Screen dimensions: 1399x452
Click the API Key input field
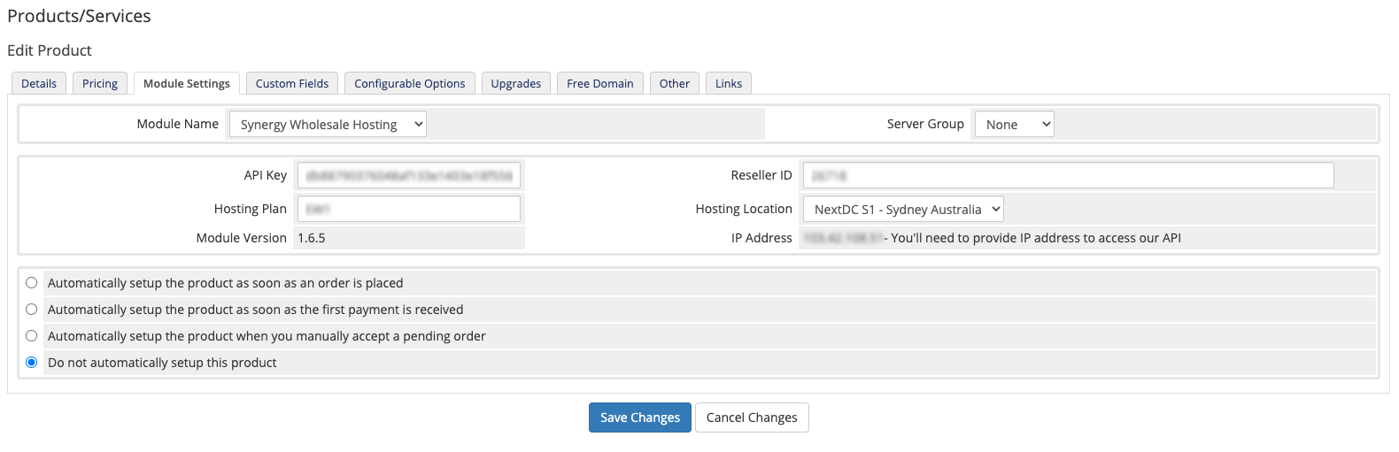[x=409, y=176]
